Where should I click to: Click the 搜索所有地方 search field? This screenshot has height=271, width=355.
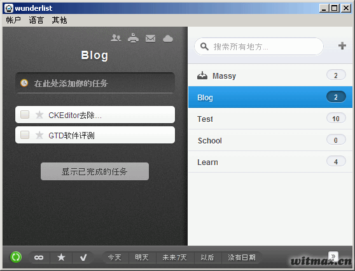(259, 46)
